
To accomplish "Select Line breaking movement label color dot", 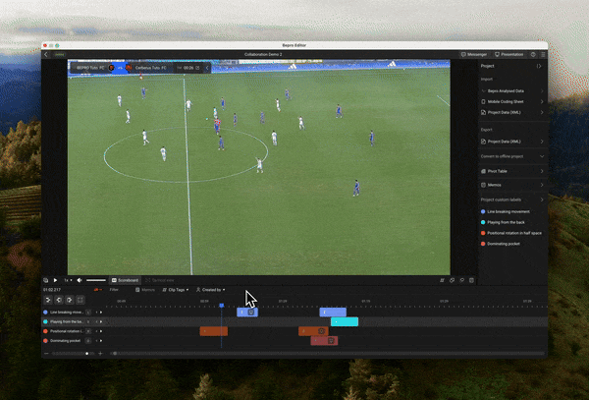I will [483, 211].
